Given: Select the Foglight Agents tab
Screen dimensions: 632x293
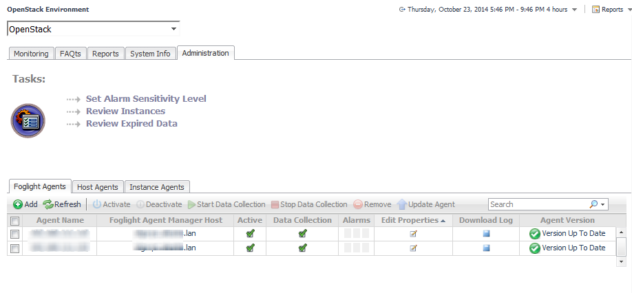Looking at the screenshot, I should (x=39, y=186).
